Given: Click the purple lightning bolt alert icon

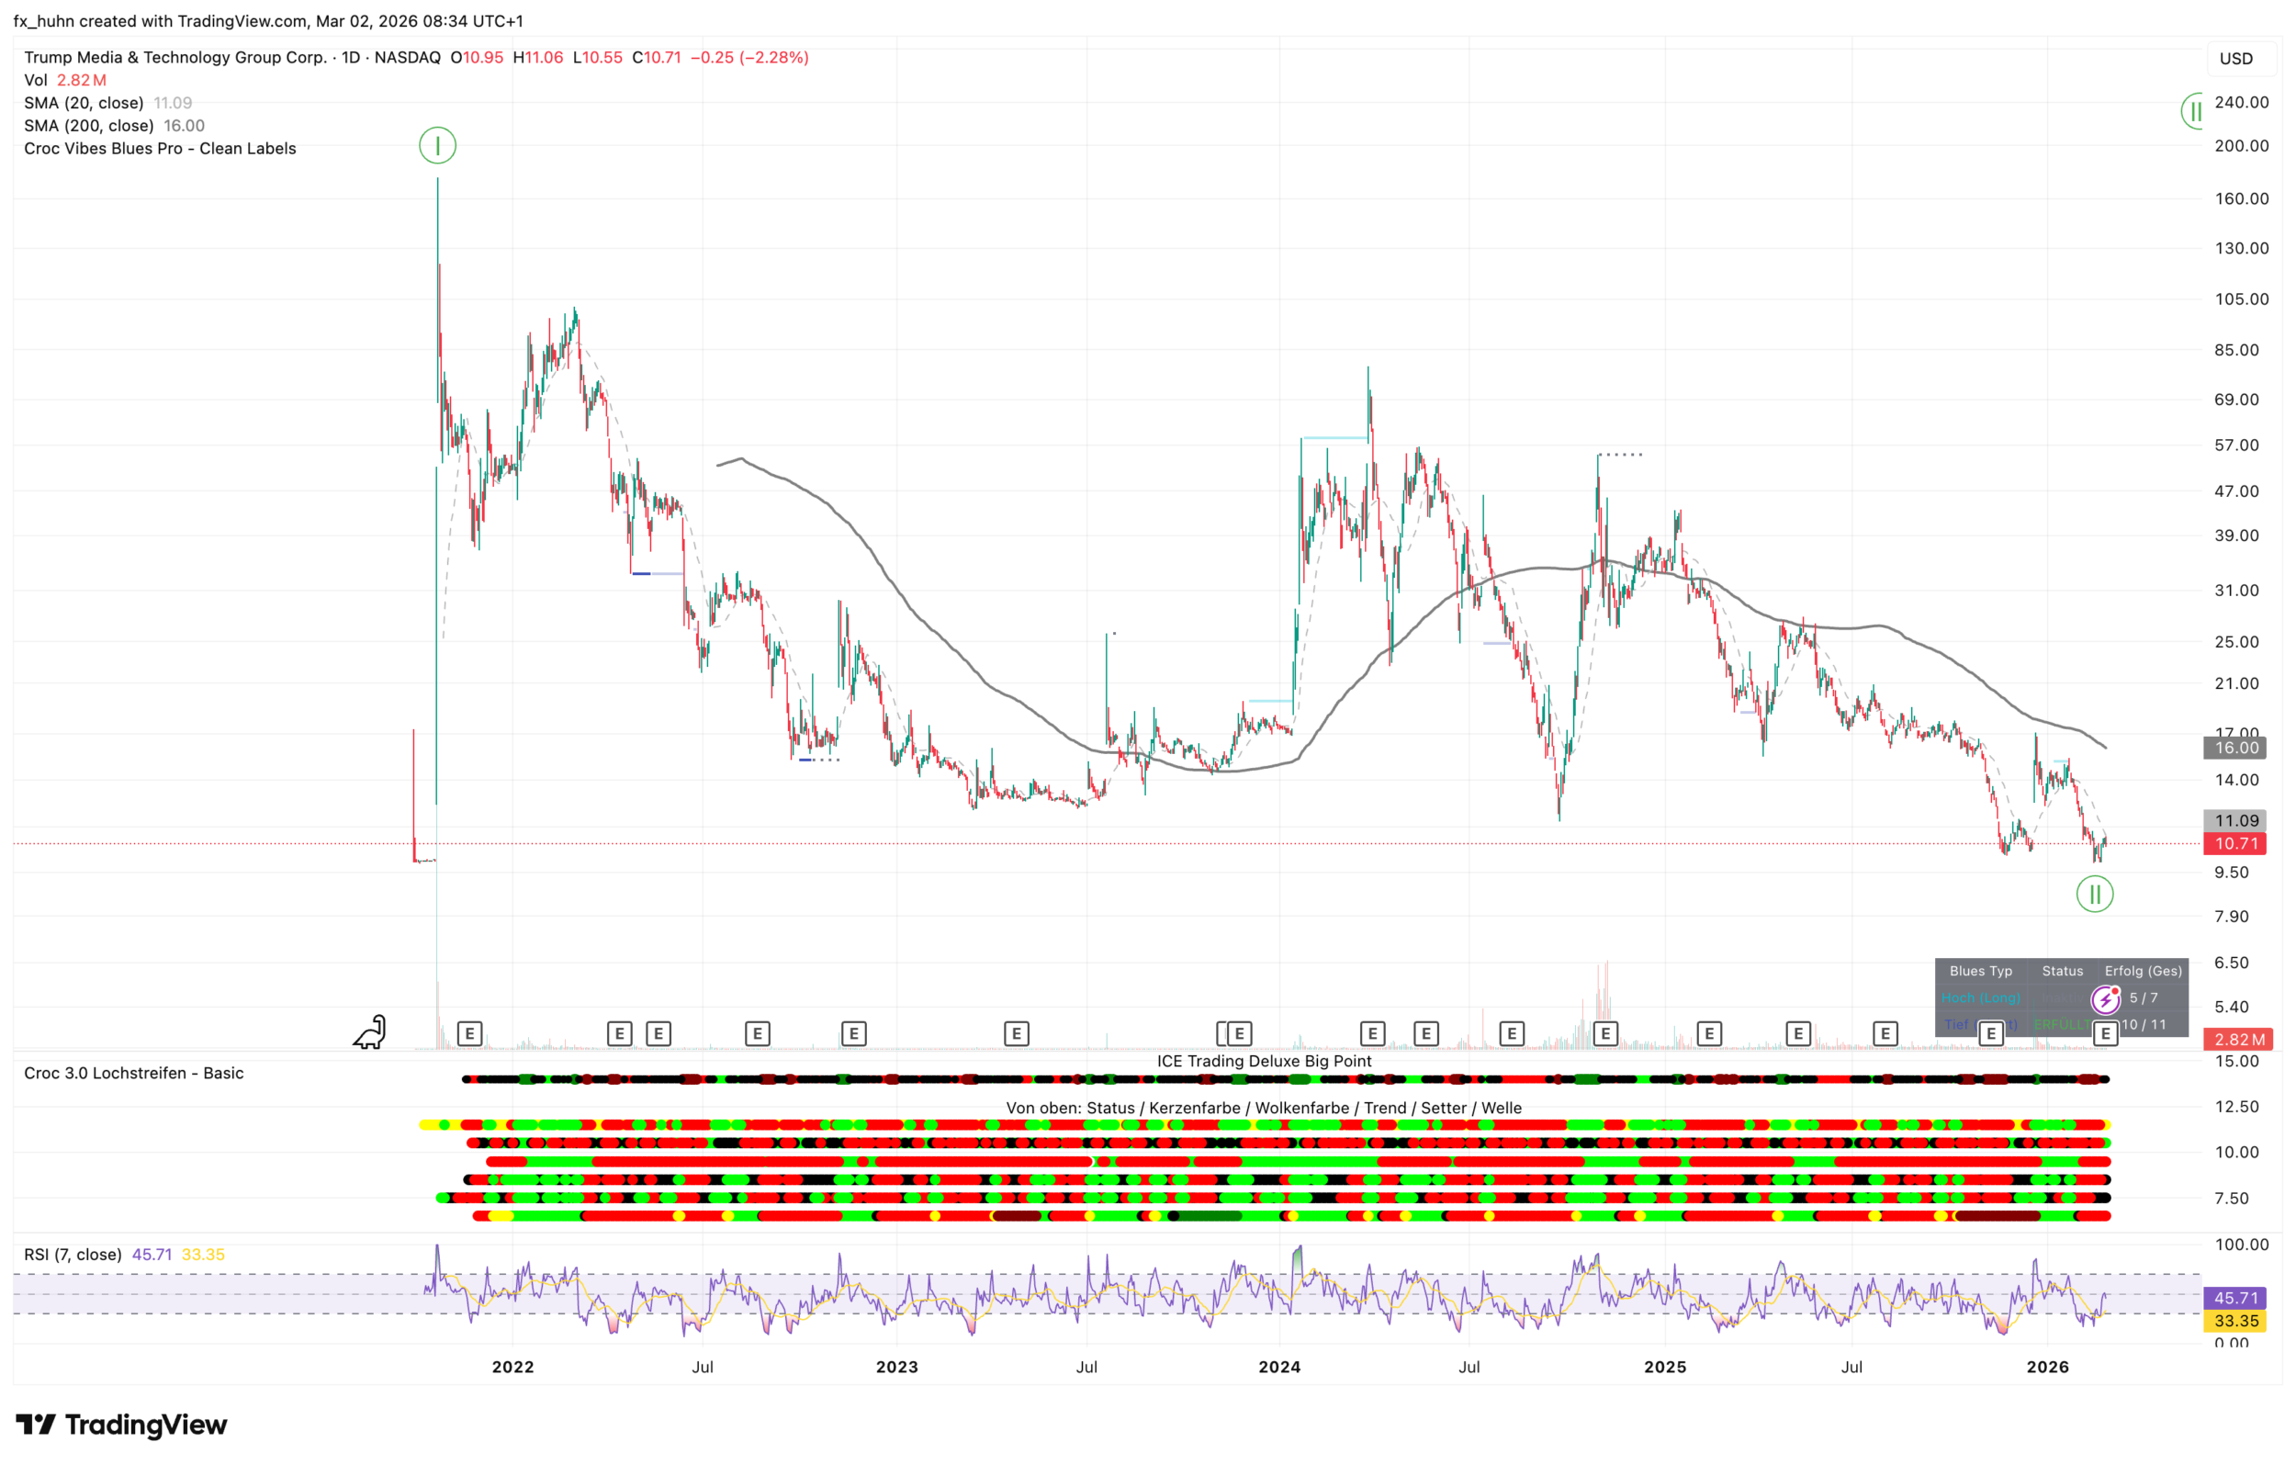Looking at the screenshot, I should 2104,999.
